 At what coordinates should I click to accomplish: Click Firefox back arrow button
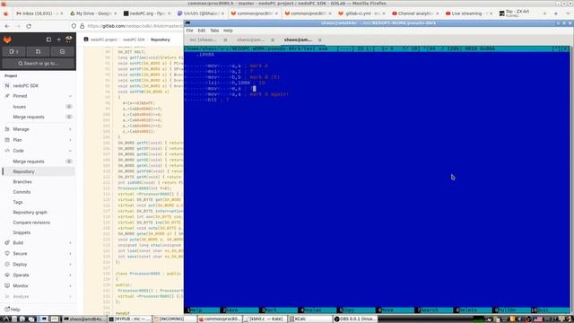7,26
